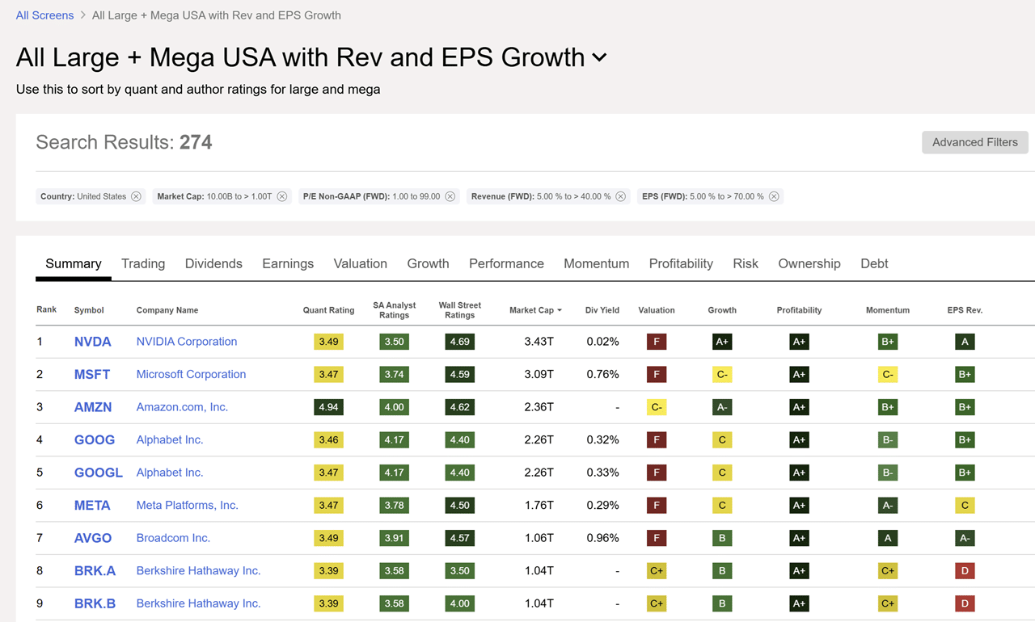Select the 1.76T market cap value
The width and height of the screenshot is (1035, 622).
coord(539,505)
